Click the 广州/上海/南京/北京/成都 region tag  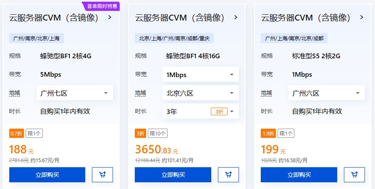coord(294,38)
